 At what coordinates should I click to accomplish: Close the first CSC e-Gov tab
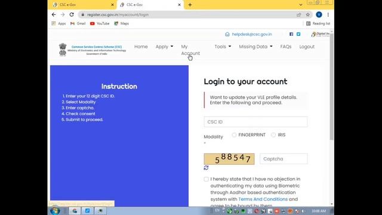(113, 5)
